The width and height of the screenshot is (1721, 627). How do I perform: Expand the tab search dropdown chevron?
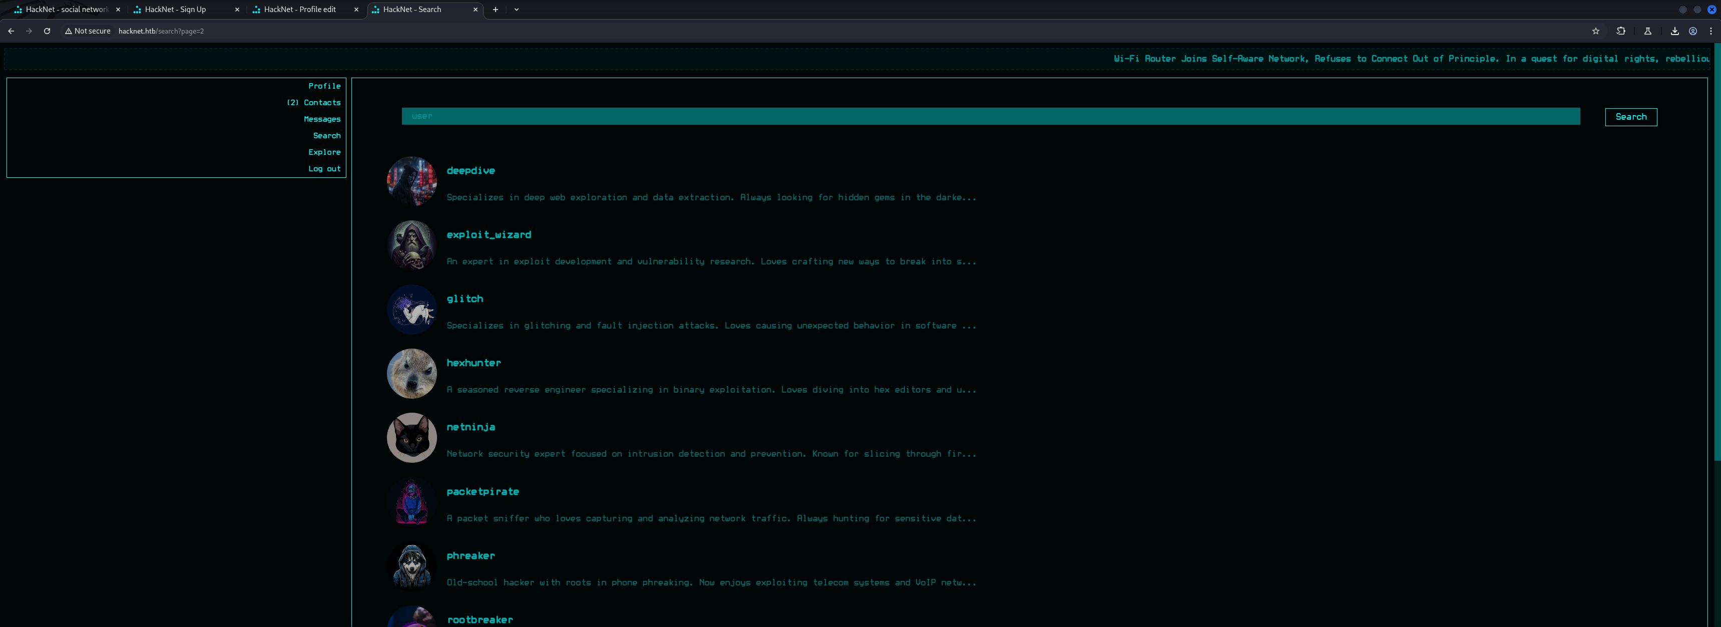516,10
